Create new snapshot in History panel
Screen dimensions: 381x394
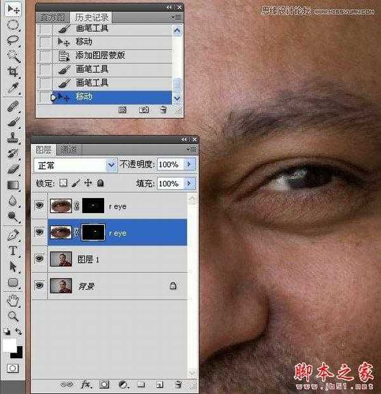144,110
